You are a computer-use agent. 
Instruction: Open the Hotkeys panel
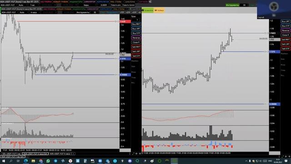point(159,10)
